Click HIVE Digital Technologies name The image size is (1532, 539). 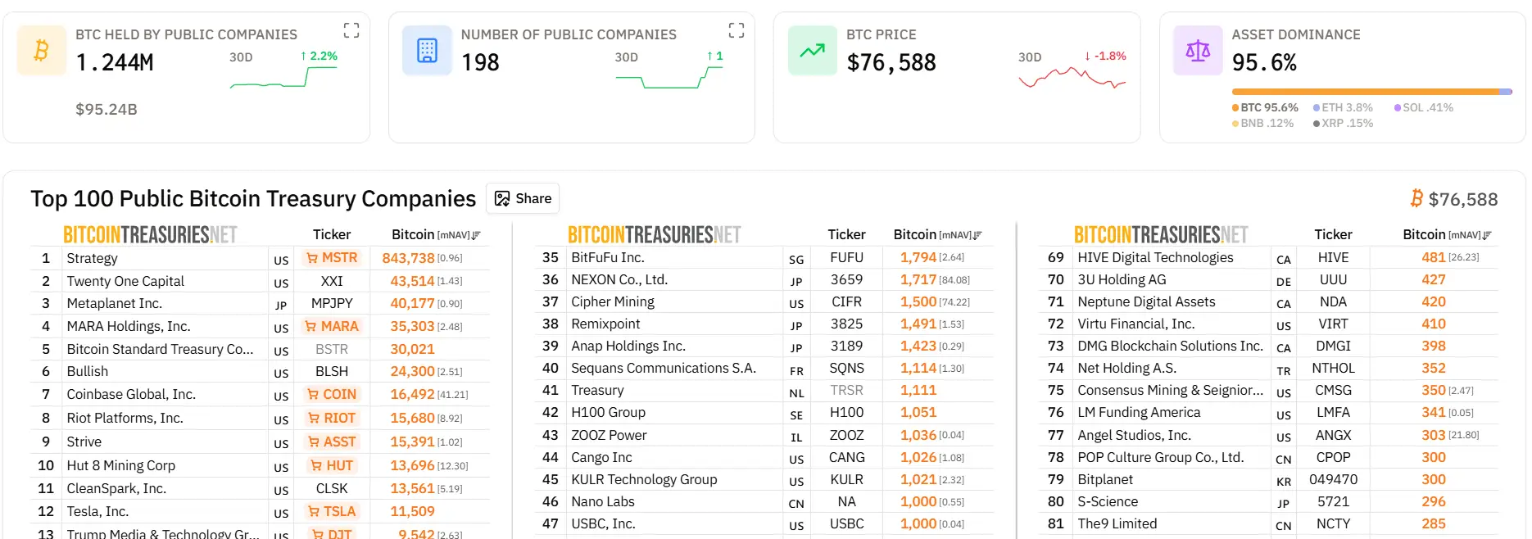(1155, 257)
